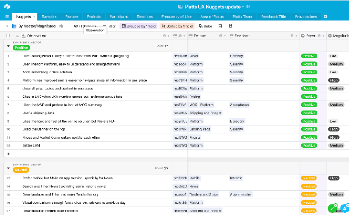This screenshot has width=349, height=215.
Task: Go to the Emotions tab
Action: 145,17
